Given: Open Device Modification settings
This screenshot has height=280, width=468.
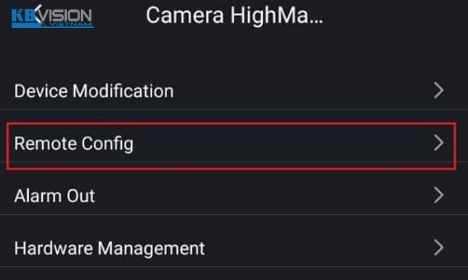Looking at the screenshot, I should (94, 91).
